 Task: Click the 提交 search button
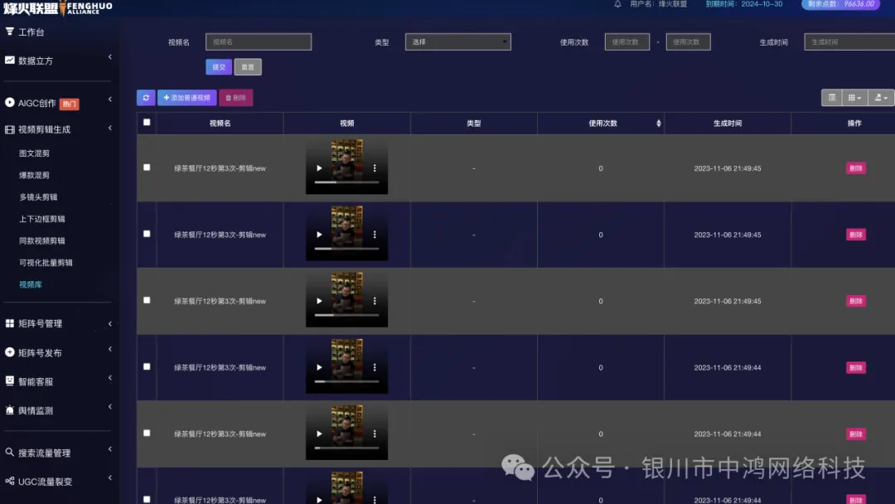point(219,67)
